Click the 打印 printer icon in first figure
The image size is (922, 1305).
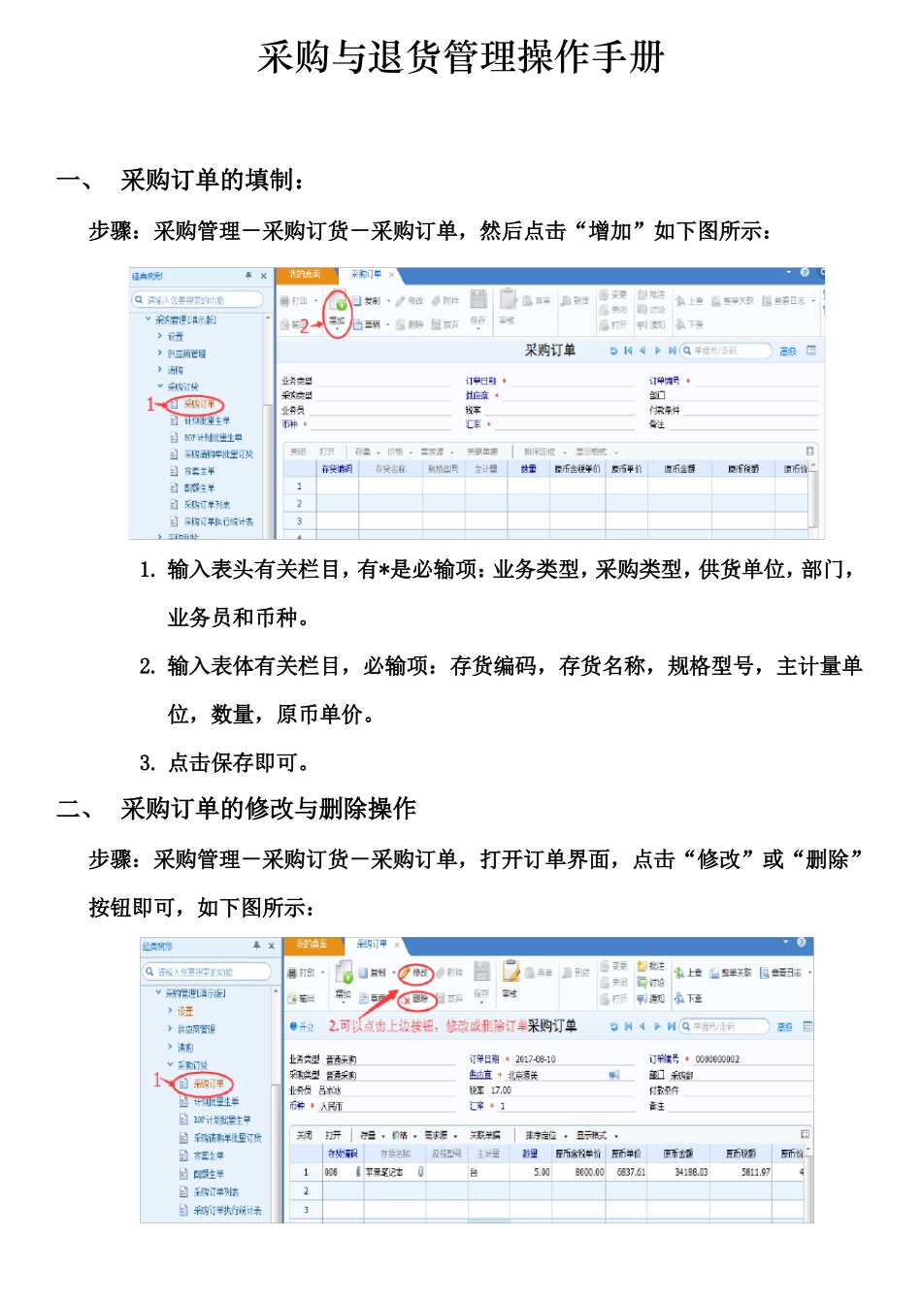point(285,301)
